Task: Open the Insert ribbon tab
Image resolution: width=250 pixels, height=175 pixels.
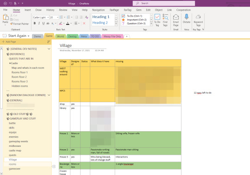Action: coord(28,10)
